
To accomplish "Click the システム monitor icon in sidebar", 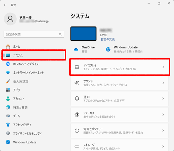I will [8, 55].
